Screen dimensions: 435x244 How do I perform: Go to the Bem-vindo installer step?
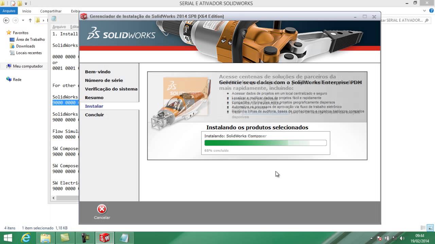pos(98,72)
